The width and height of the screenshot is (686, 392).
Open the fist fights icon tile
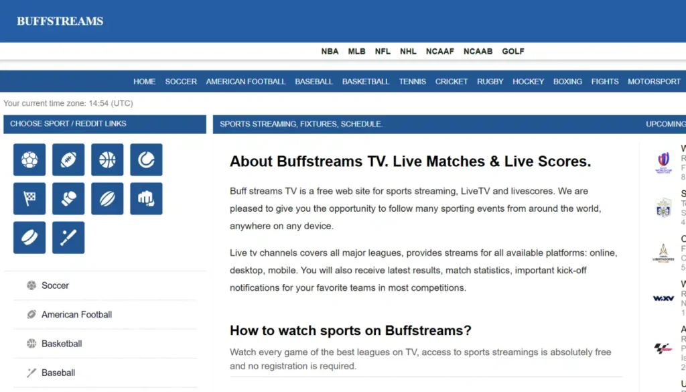coord(146,198)
